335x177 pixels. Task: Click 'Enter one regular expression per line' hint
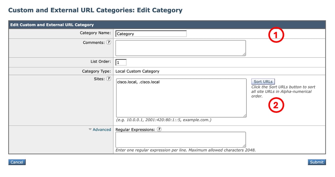pos(185,150)
